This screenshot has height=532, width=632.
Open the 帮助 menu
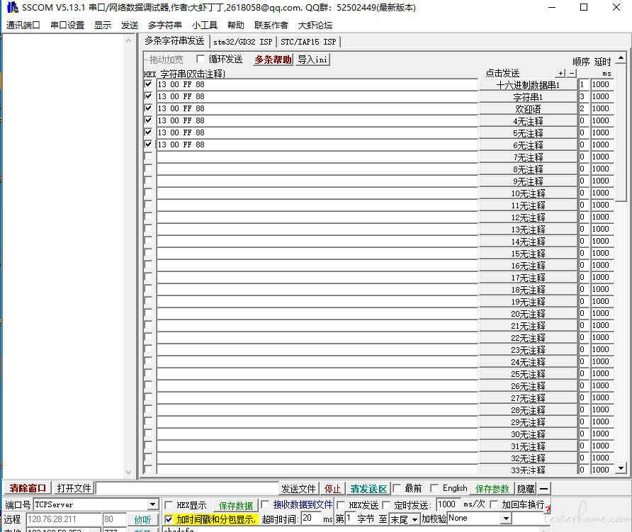pos(236,25)
